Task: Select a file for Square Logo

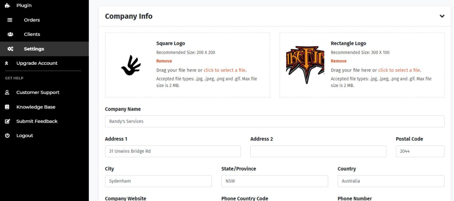Action: click(225, 70)
